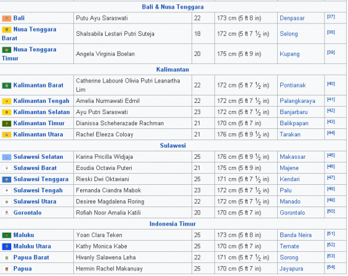The image size is (348, 276).
Task: Follow the Balikpapan city link
Action: [x=294, y=123]
